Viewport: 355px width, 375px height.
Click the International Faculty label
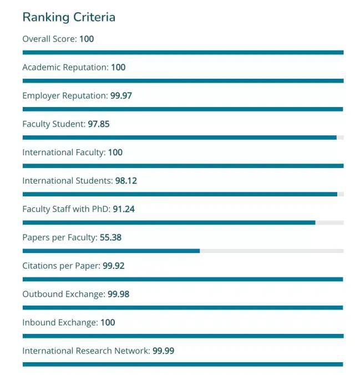72,152
